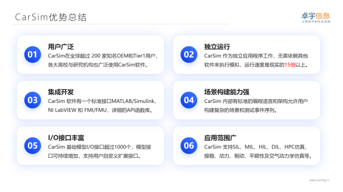Image resolution: width=343 pixels, height=192 pixels.
Task: Select the heading 独立运行
Action: click(x=217, y=46)
